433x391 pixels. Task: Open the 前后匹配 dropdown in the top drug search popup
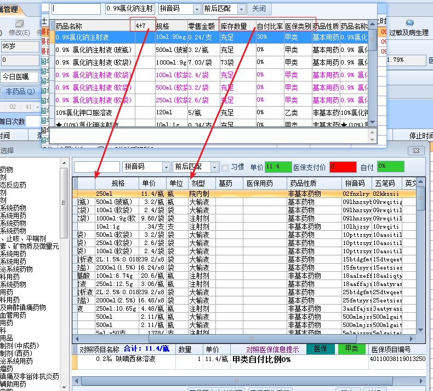(241, 9)
